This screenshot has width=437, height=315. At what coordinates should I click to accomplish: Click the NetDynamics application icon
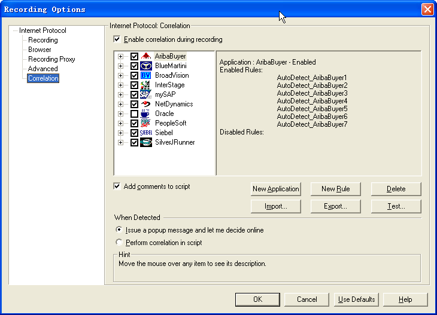coord(145,104)
